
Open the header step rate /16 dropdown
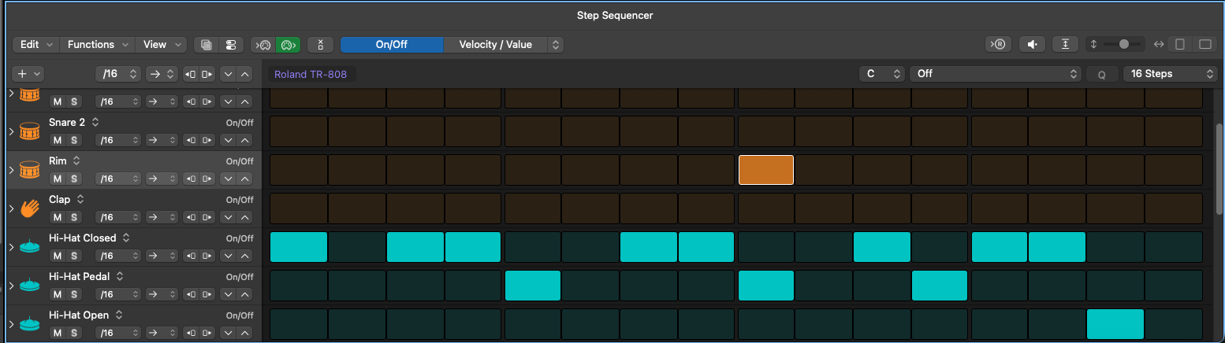click(118, 74)
